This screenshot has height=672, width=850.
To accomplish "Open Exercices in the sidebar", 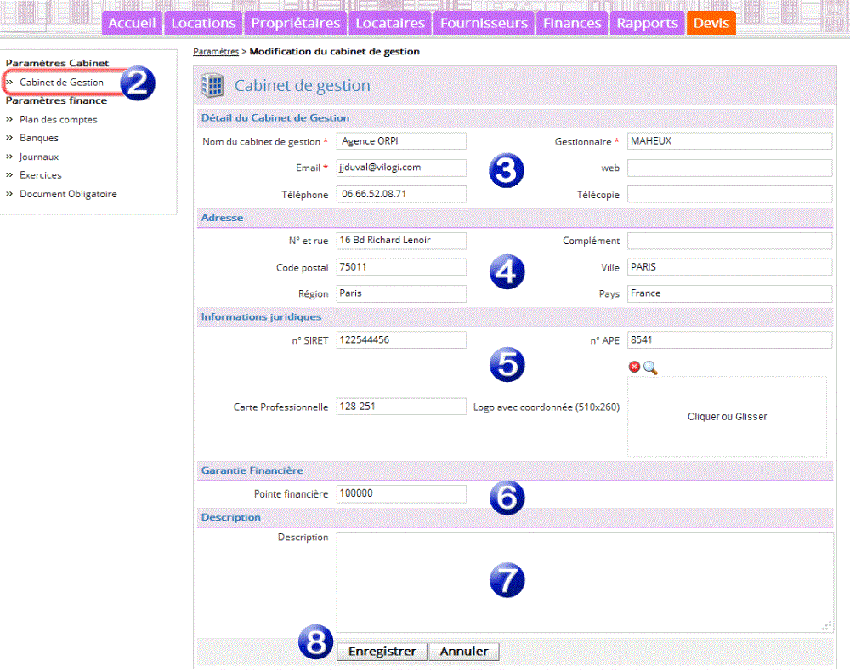I will 41,175.
